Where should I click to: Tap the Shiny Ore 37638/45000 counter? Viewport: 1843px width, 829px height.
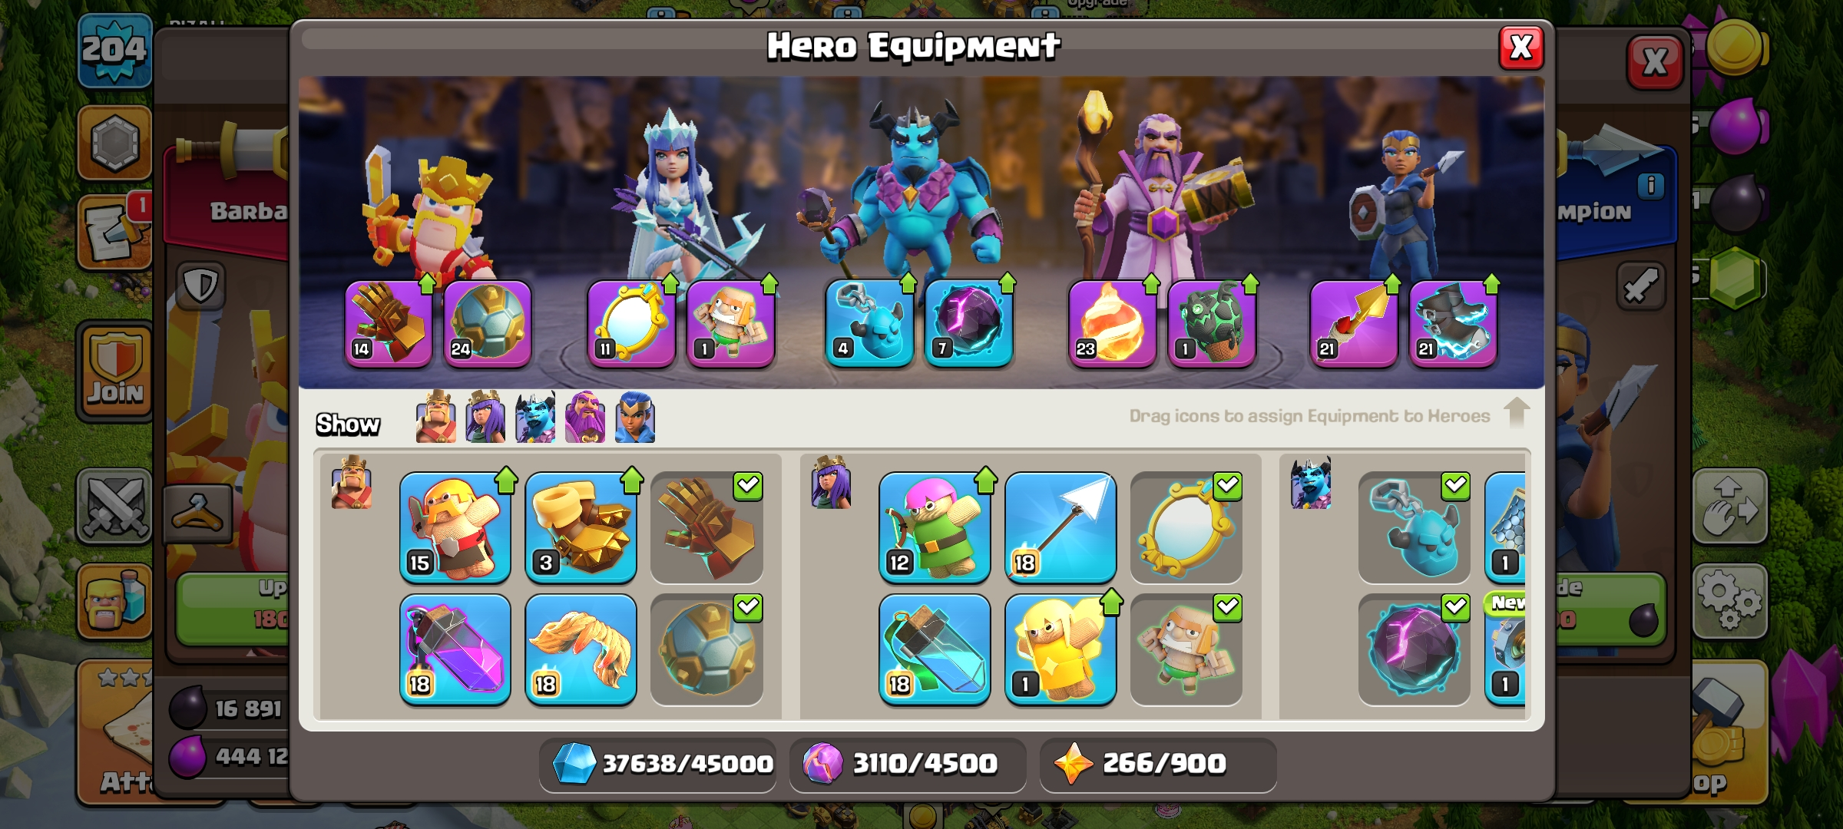[659, 764]
